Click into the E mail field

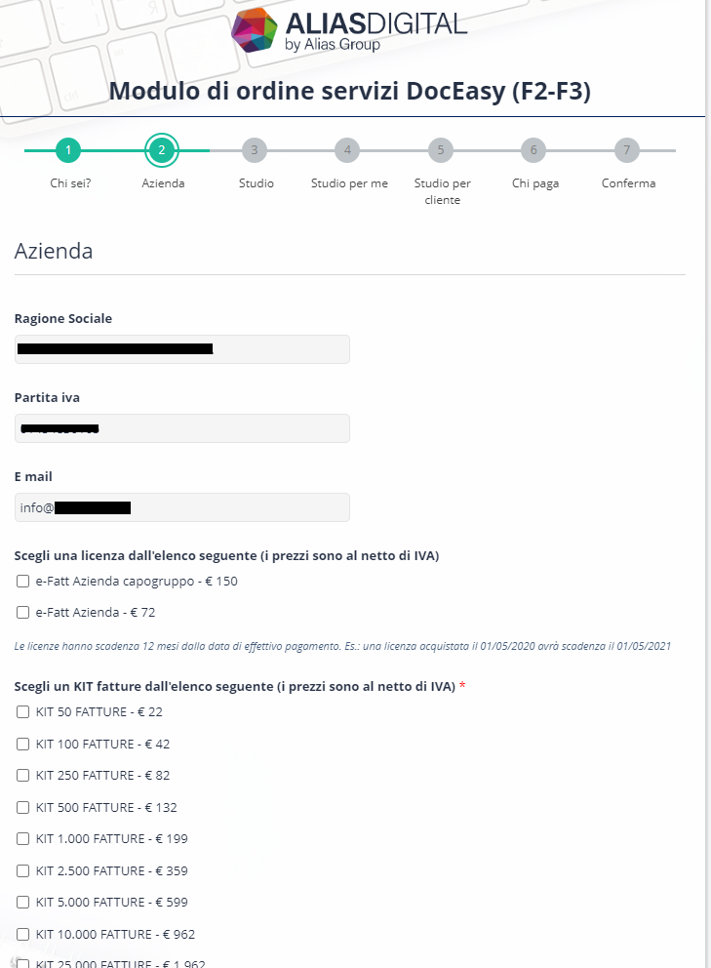pos(182,507)
